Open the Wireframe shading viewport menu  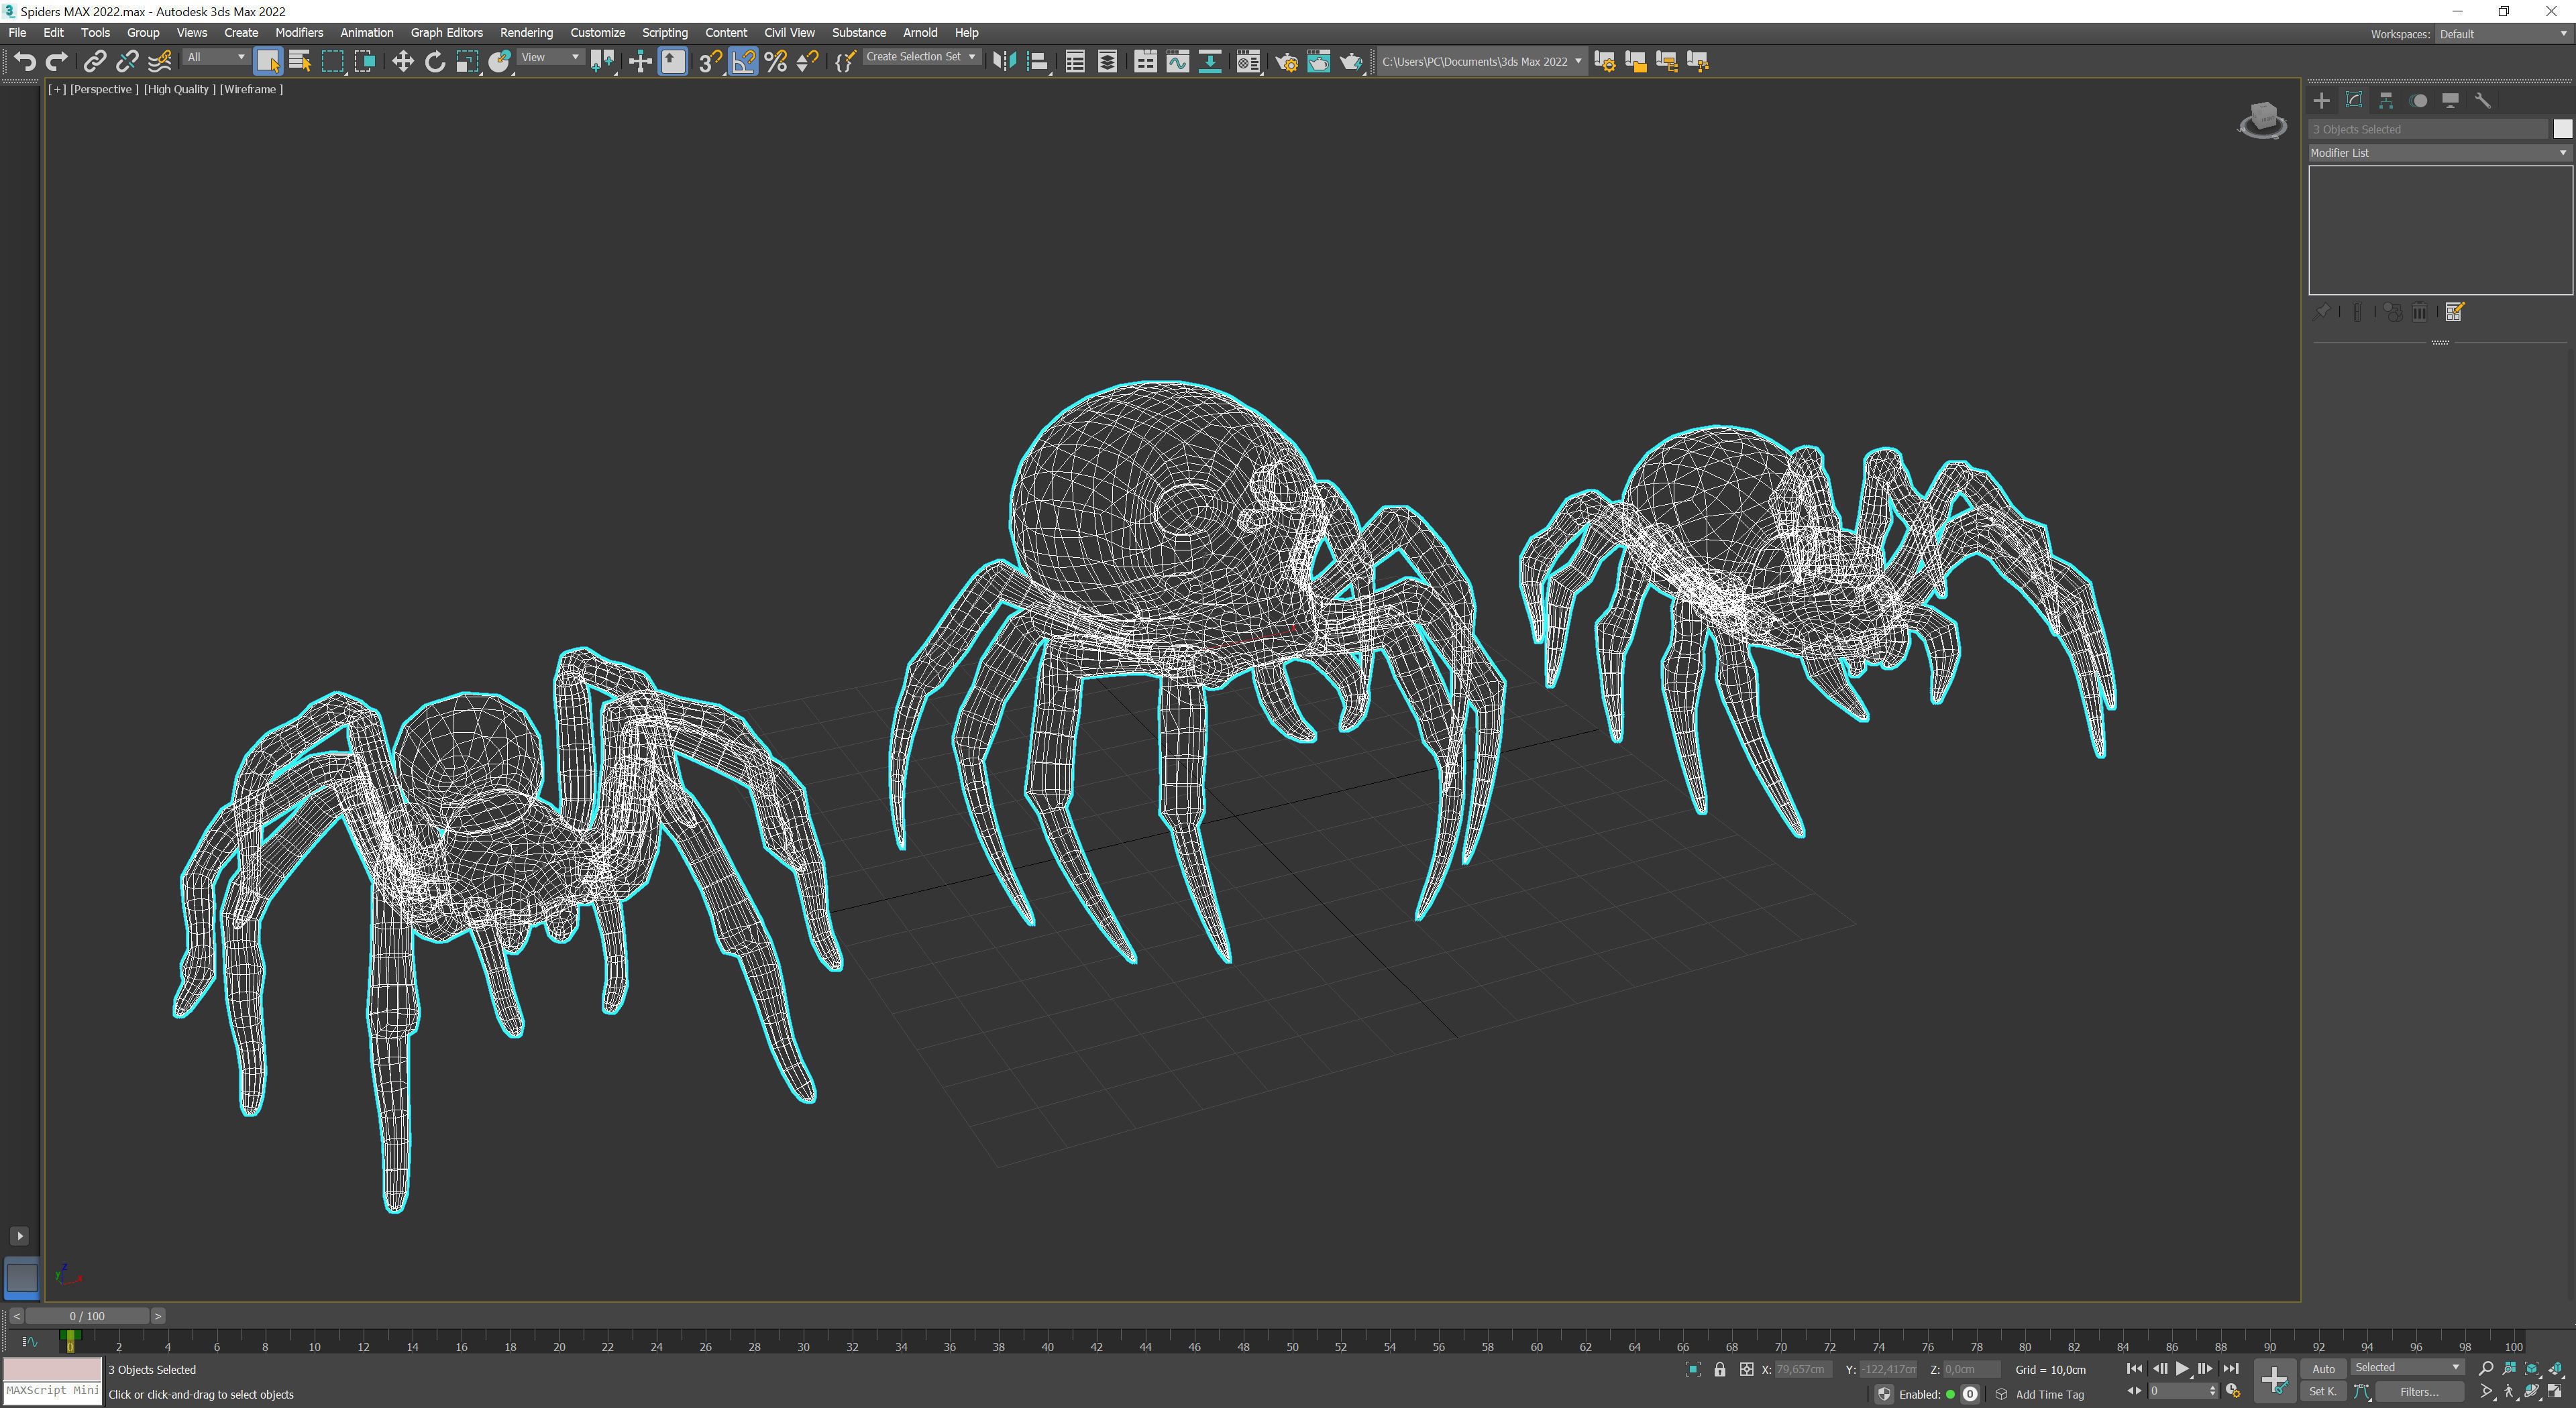click(251, 89)
